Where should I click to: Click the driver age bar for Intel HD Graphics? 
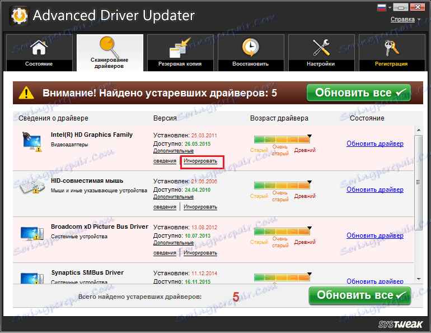pyautogui.click(x=282, y=139)
